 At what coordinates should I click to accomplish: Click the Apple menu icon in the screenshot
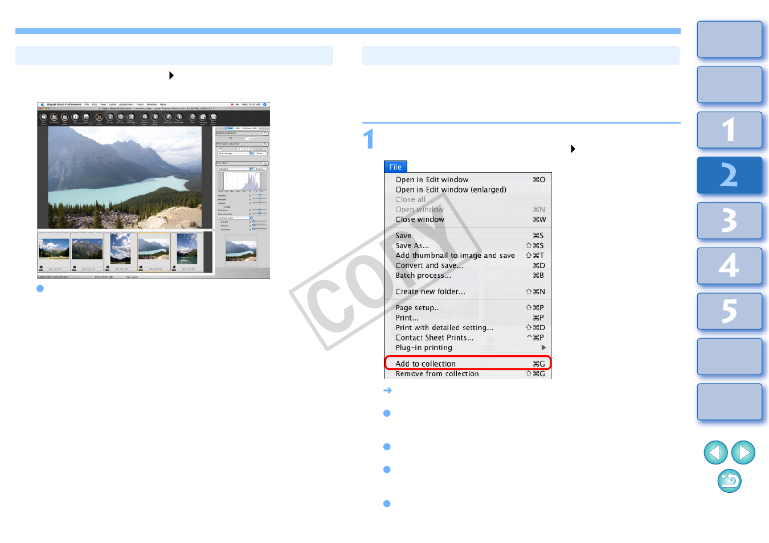[42, 105]
